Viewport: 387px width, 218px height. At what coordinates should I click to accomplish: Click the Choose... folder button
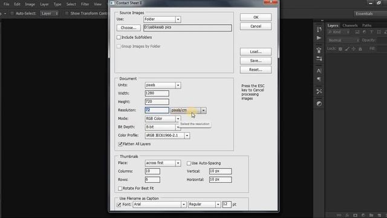[129, 28]
